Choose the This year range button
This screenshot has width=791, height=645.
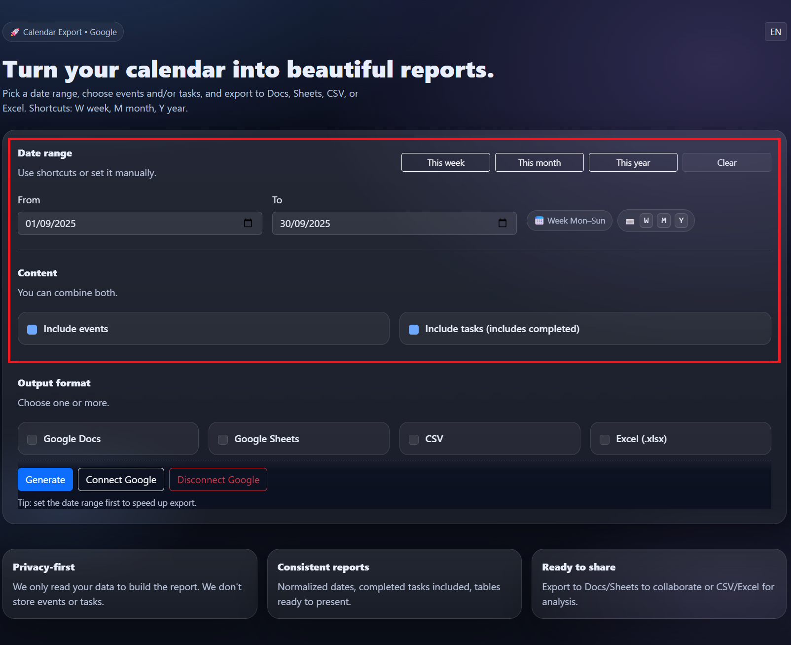[x=633, y=162]
